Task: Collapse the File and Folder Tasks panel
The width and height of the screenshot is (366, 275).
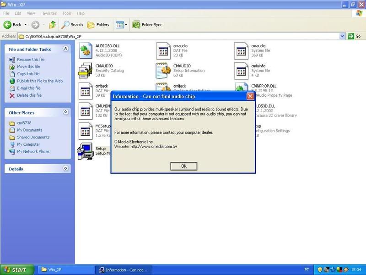Action: coord(65,49)
